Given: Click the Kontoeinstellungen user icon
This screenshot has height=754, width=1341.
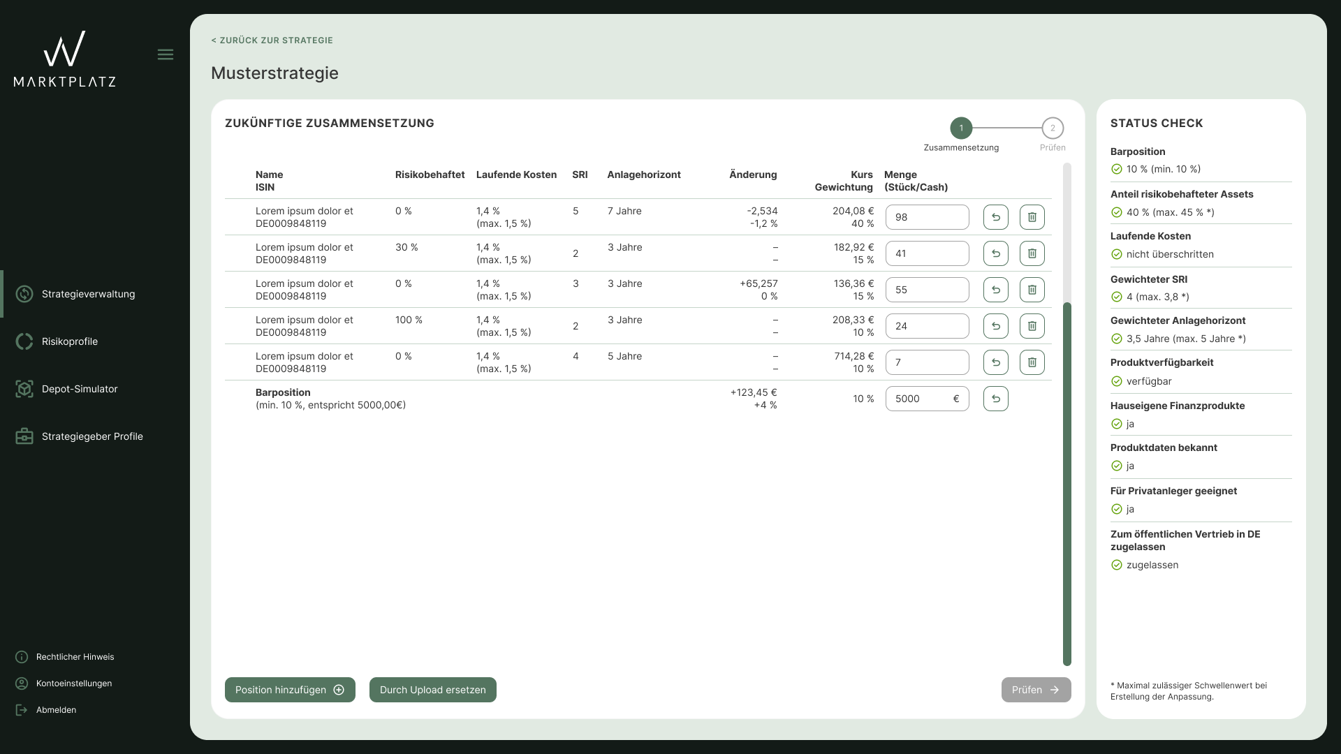Looking at the screenshot, I should (22, 683).
